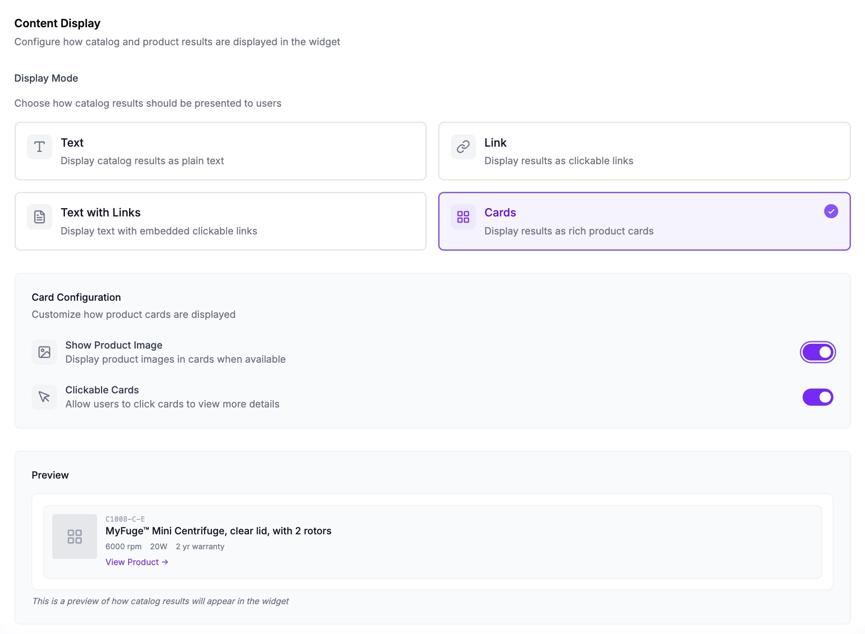865x634 pixels.
Task: Select Text with Links display mode
Action: [220, 221]
